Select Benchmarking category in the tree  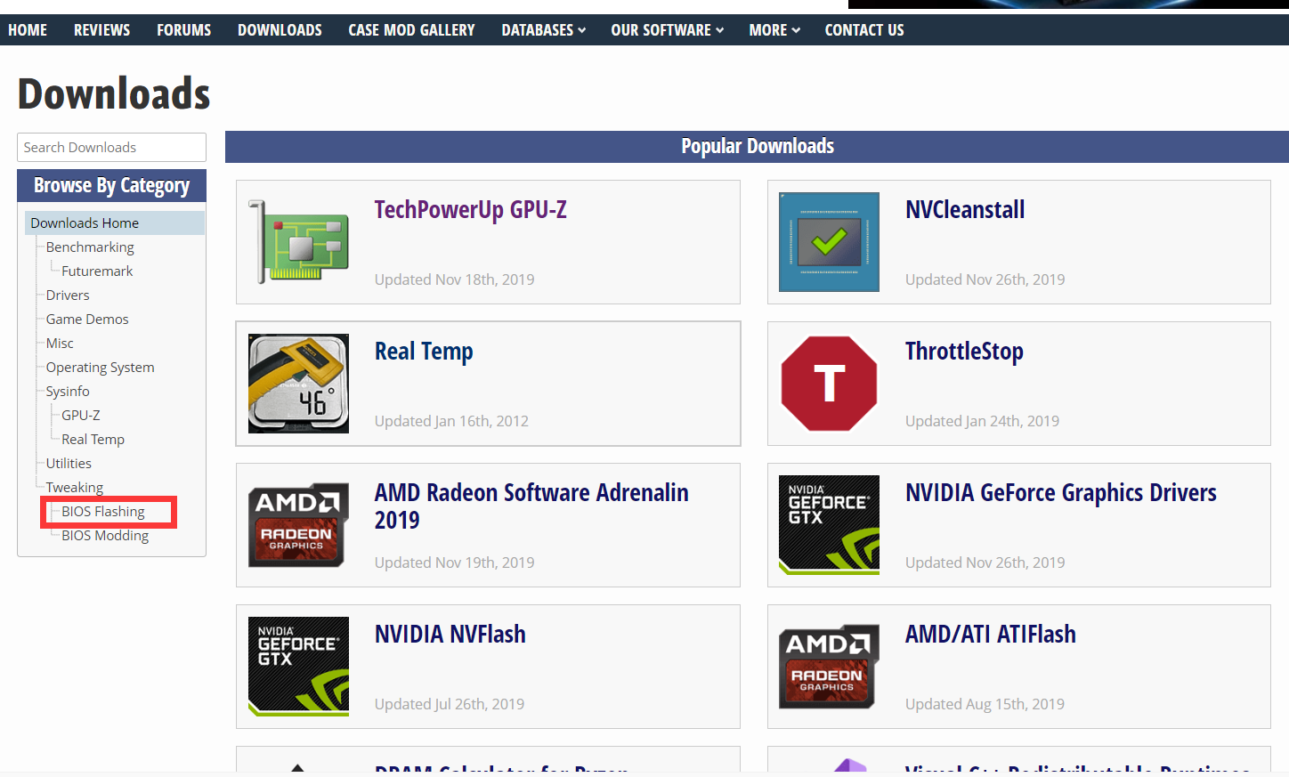[x=90, y=247]
